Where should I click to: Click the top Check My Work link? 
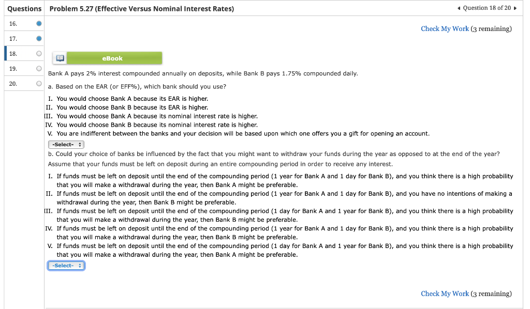[x=445, y=28]
